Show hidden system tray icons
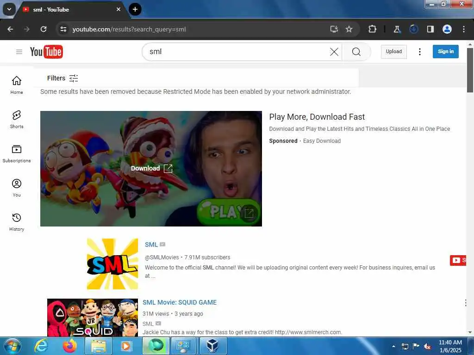This screenshot has height=355, width=474. (393, 346)
